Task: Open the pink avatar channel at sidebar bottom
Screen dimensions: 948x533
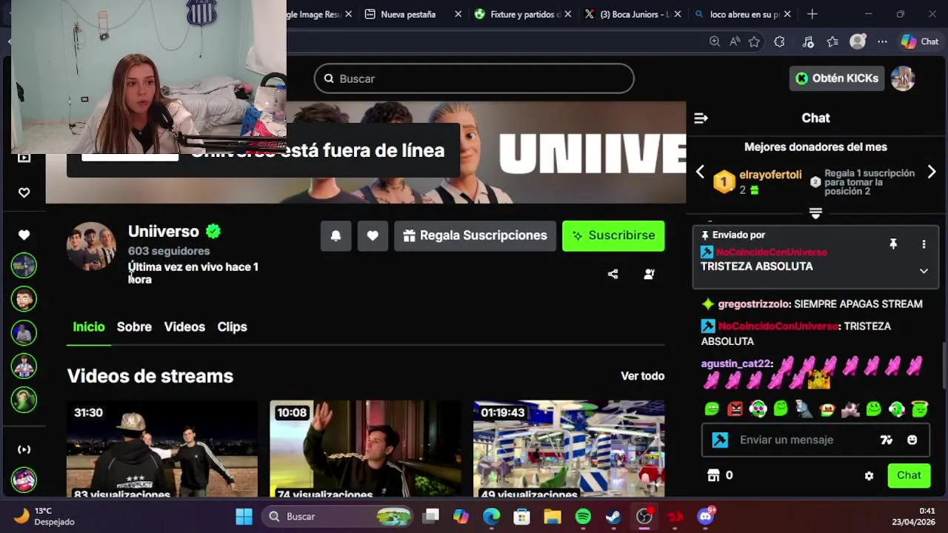Action: (x=24, y=481)
